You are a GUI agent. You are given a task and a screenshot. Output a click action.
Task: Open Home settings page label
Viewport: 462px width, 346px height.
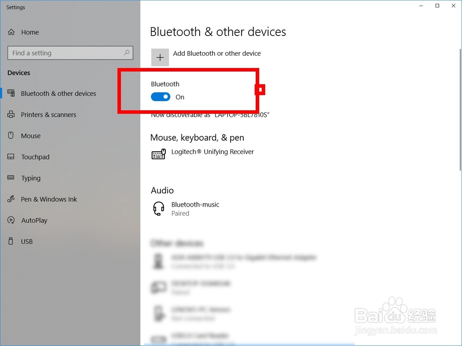point(30,32)
